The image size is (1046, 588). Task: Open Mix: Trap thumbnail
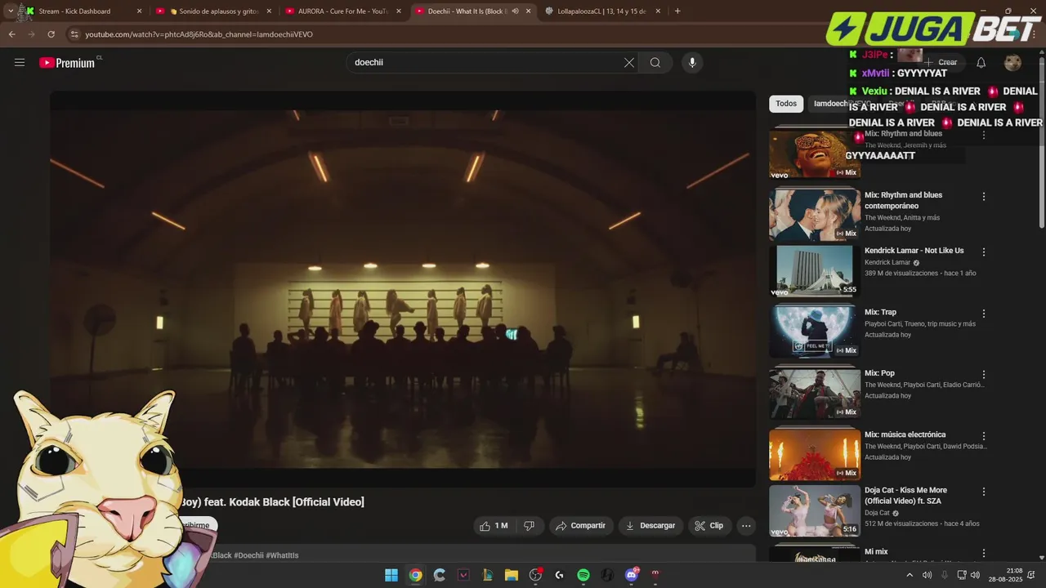click(814, 332)
